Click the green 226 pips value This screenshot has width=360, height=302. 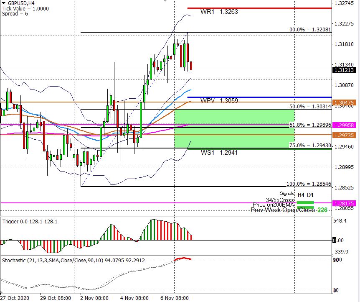pyautogui.click(x=322, y=210)
